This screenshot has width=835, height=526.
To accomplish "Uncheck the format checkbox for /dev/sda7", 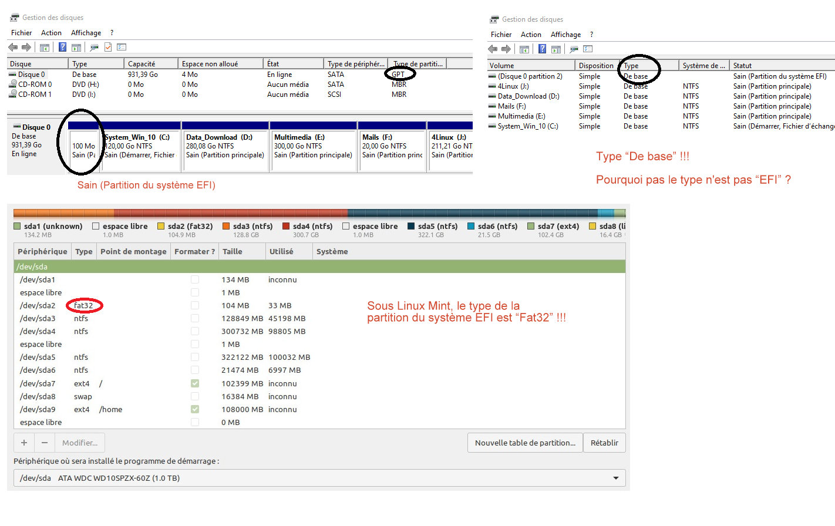I will 195,383.
